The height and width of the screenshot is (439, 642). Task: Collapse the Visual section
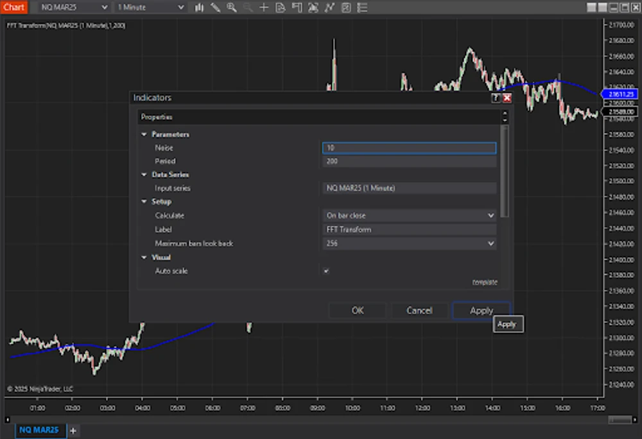(144, 257)
